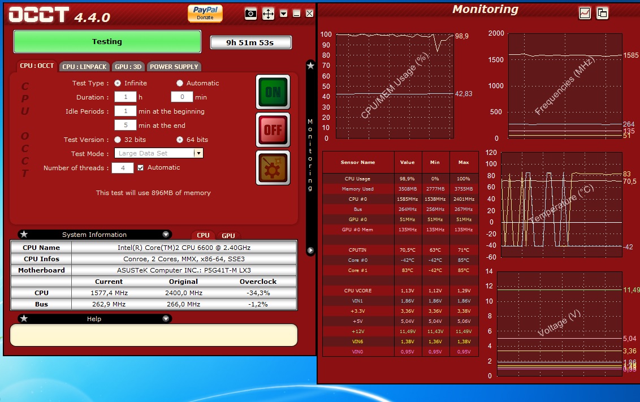Click the empty Help text box
Viewport: 640px width, 402px height.
(154, 335)
